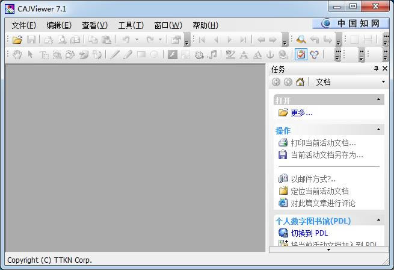Select the ellipse annotation tool

(154, 54)
